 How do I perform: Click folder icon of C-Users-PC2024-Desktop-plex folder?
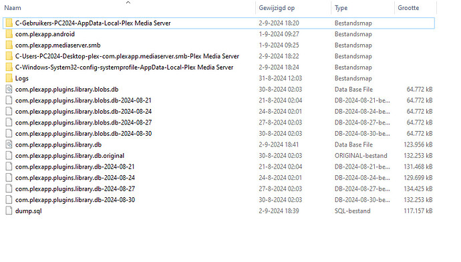point(9,56)
